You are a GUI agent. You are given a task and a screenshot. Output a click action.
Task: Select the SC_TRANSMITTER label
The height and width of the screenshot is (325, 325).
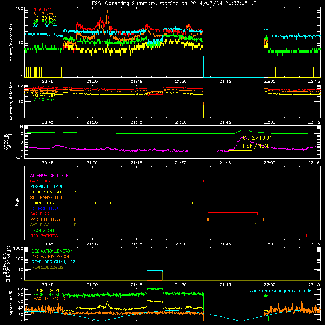47,197
